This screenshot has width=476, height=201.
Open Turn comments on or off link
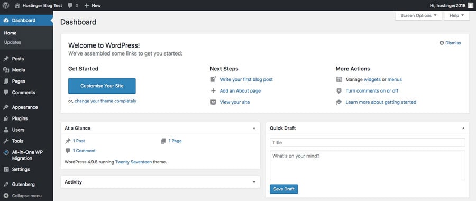pyautogui.click(x=372, y=91)
